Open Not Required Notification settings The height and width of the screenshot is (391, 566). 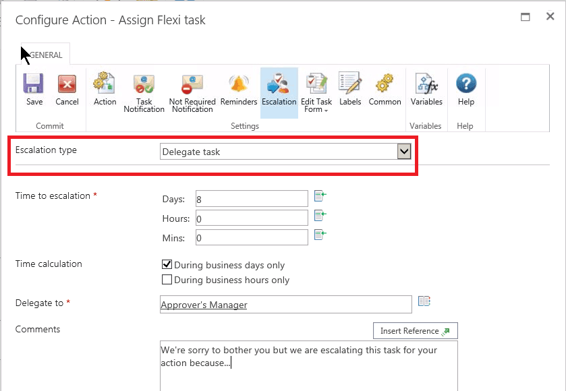click(x=192, y=93)
